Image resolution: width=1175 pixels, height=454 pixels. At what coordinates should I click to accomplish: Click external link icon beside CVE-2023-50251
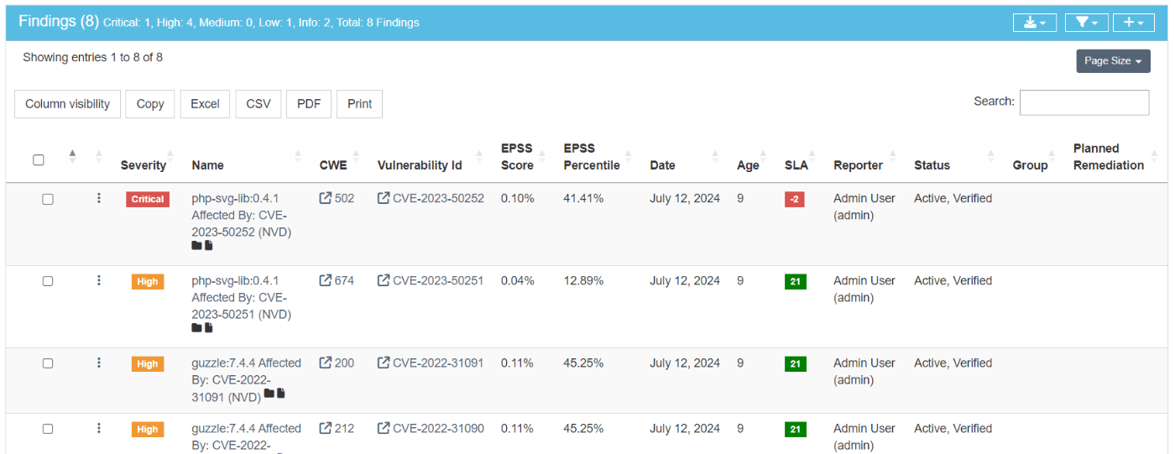click(x=384, y=281)
